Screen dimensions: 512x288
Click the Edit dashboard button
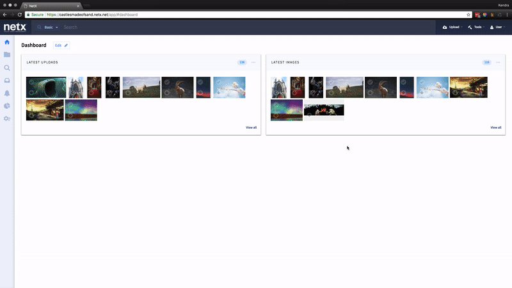[x=61, y=45]
